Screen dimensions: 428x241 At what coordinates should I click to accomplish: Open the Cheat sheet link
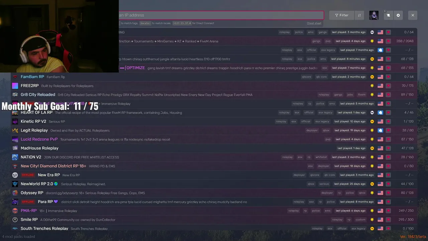tap(314, 23)
